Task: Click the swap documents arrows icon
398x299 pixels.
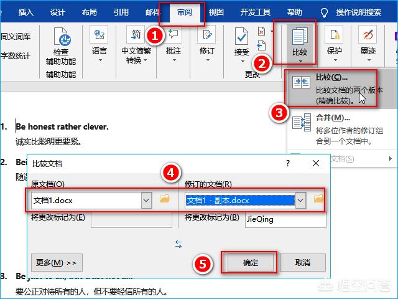Action: (178, 244)
